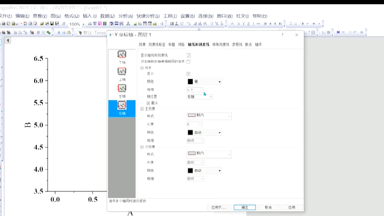Click the 确定 button
The image size is (384, 216).
coord(245,207)
